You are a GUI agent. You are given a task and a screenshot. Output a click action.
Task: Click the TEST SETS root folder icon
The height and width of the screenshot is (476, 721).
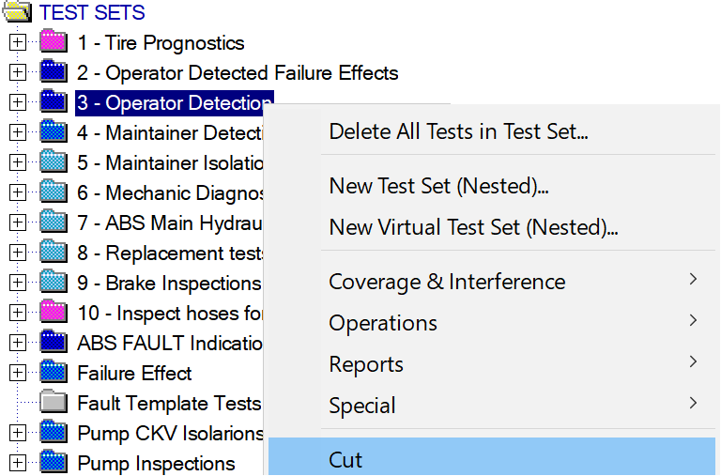pos(17,11)
